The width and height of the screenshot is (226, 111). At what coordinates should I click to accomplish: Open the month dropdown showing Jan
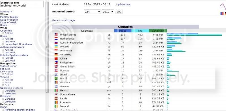click(92, 12)
